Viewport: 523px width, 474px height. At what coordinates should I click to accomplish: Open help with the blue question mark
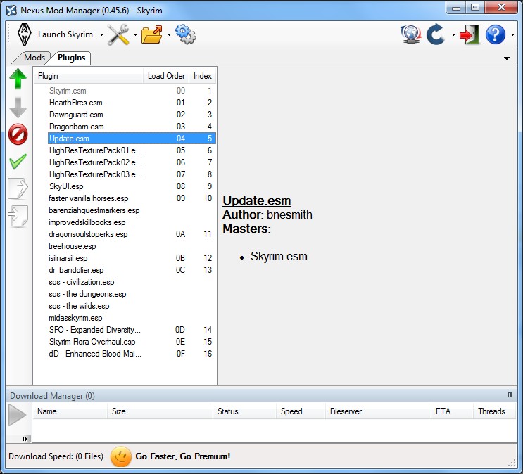click(x=496, y=34)
